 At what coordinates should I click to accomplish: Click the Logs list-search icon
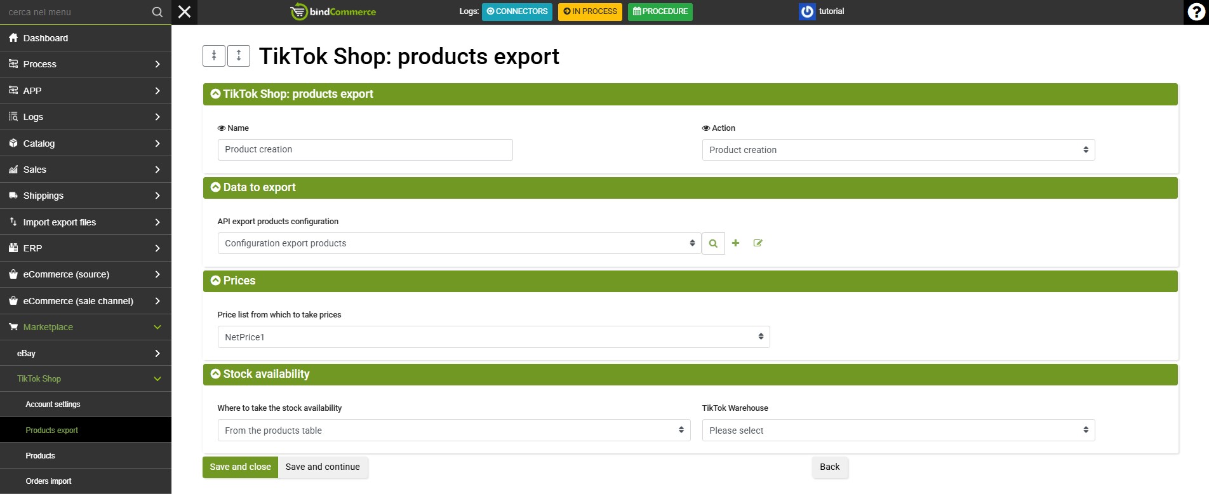pos(13,117)
